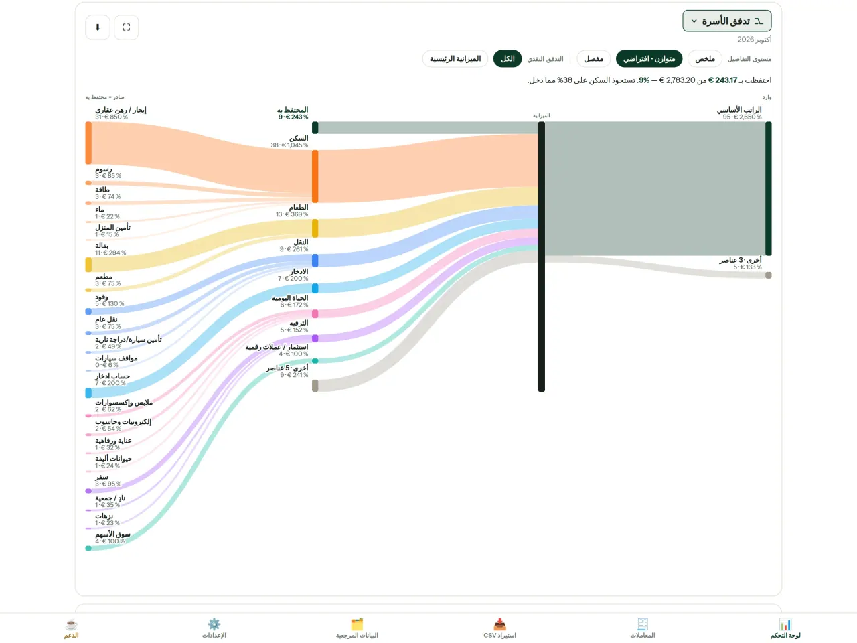Click the السكن category node label
The height and width of the screenshot is (643, 857).
299,138
